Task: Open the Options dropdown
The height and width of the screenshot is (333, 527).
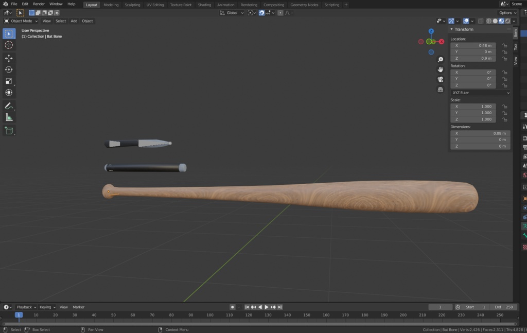Action: pyautogui.click(x=507, y=13)
